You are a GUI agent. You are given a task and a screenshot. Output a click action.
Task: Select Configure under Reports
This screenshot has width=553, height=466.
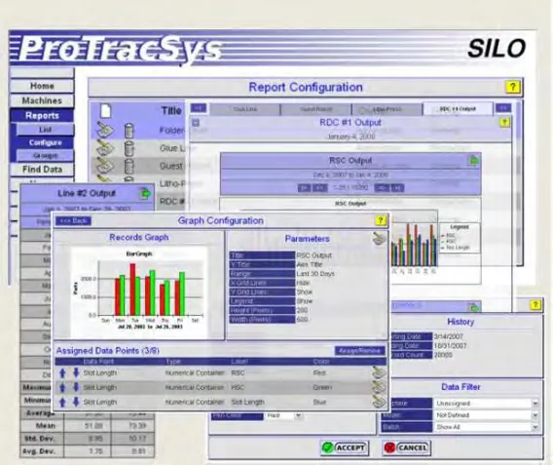[45, 142]
